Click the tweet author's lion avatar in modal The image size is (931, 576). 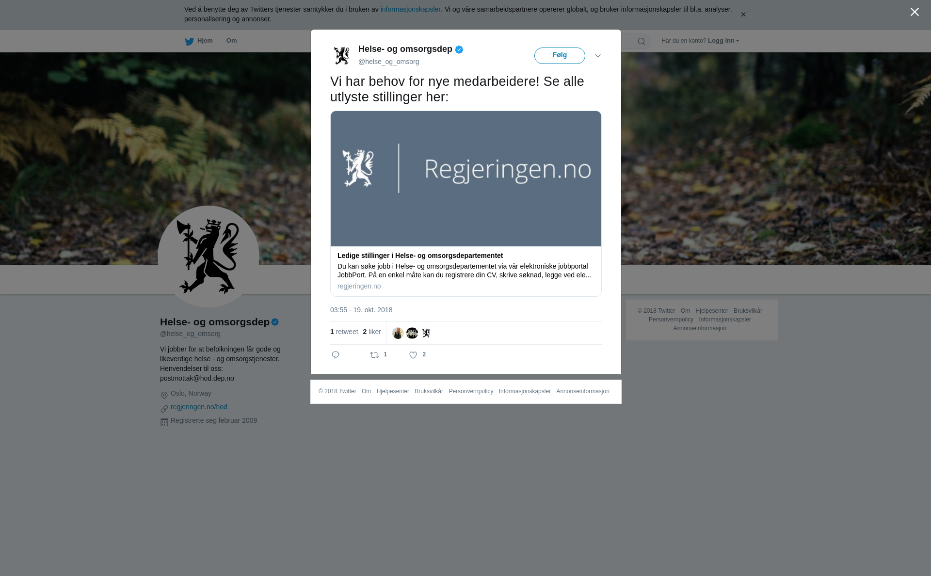[342, 55]
